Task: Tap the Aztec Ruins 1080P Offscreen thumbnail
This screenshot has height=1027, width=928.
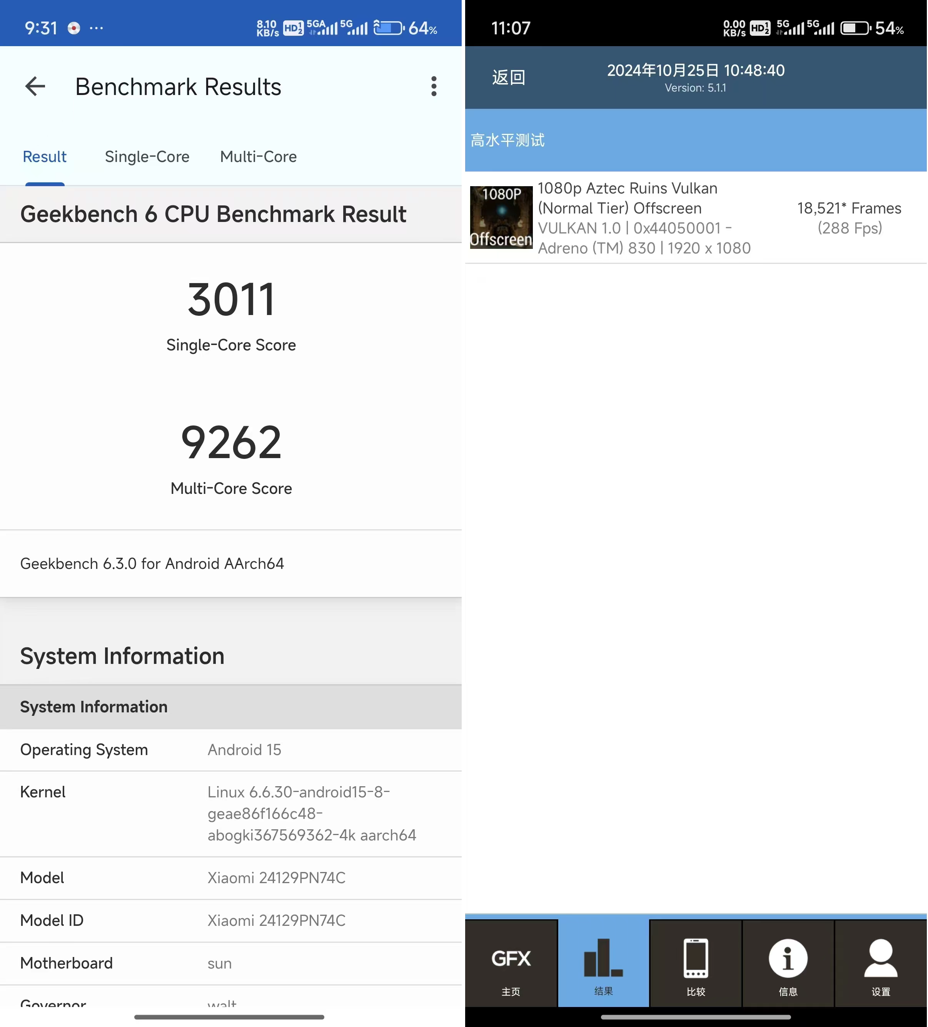Action: [501, 218]
